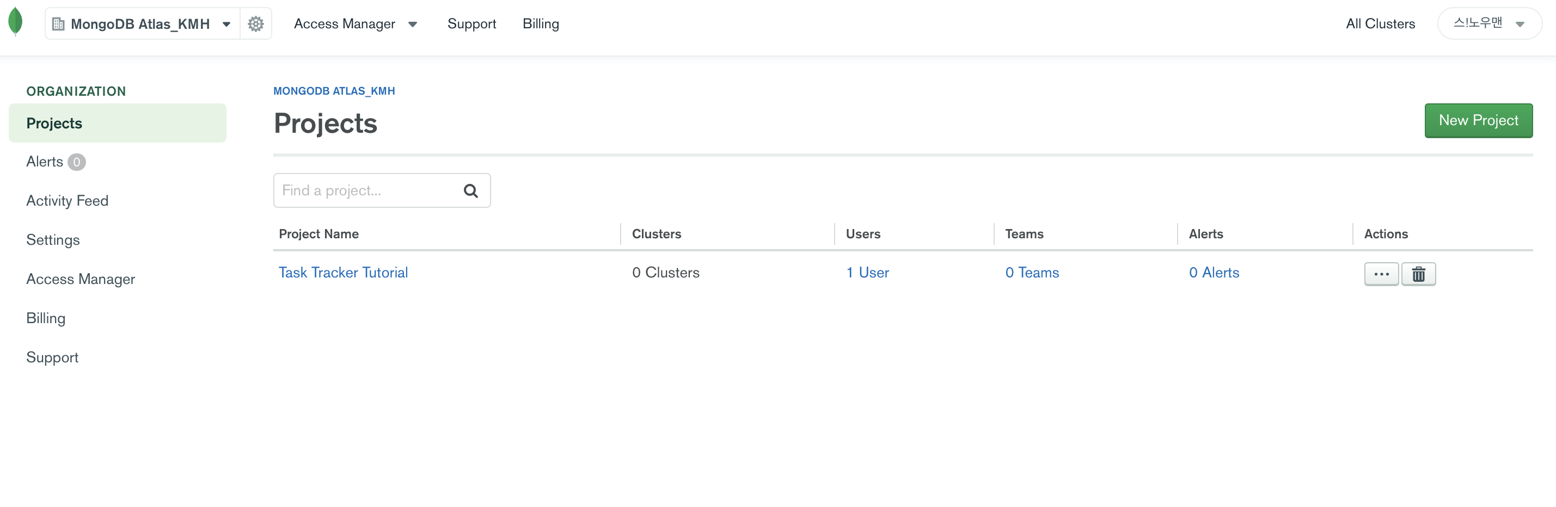Viewport: 1556px width, 507px height.
Task: Open organization settings gear icon
Action: (256, 24)
